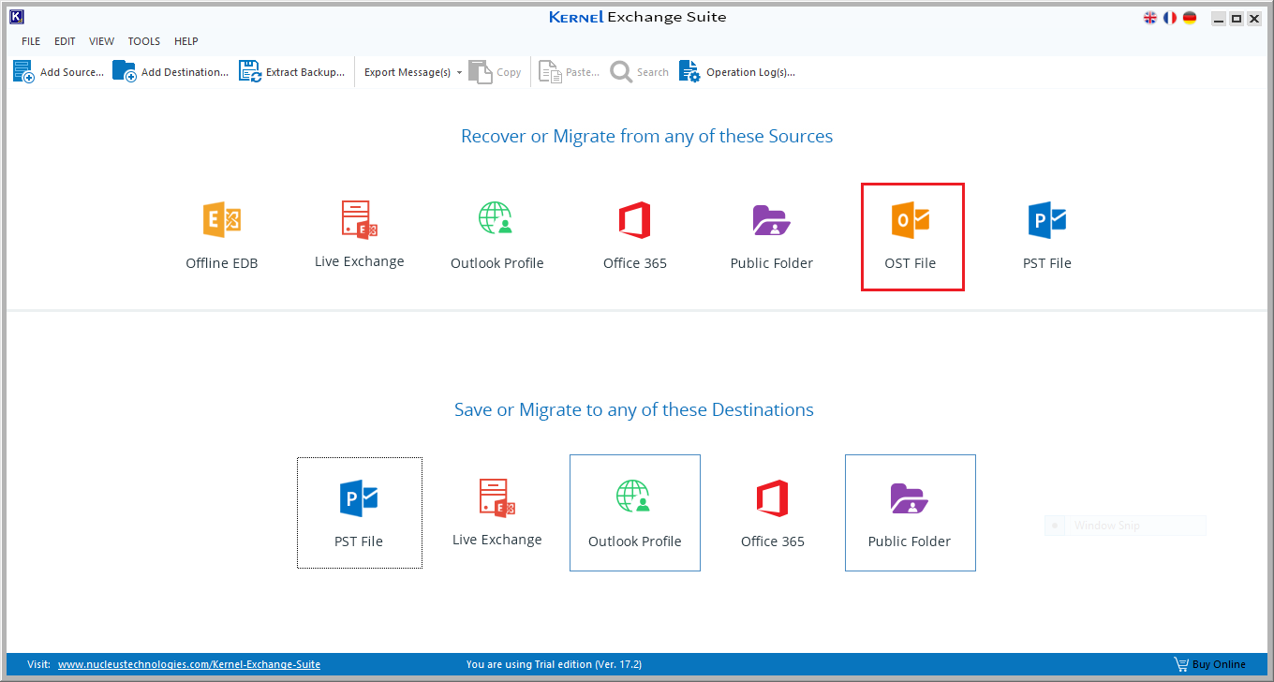Switch language to German flag
The image size is (1274, 682).
pyautogui.click(x=1190, y=18)
